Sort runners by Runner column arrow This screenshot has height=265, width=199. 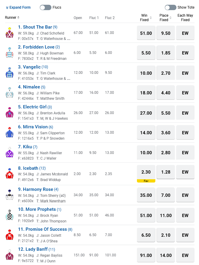coord(18,18)
